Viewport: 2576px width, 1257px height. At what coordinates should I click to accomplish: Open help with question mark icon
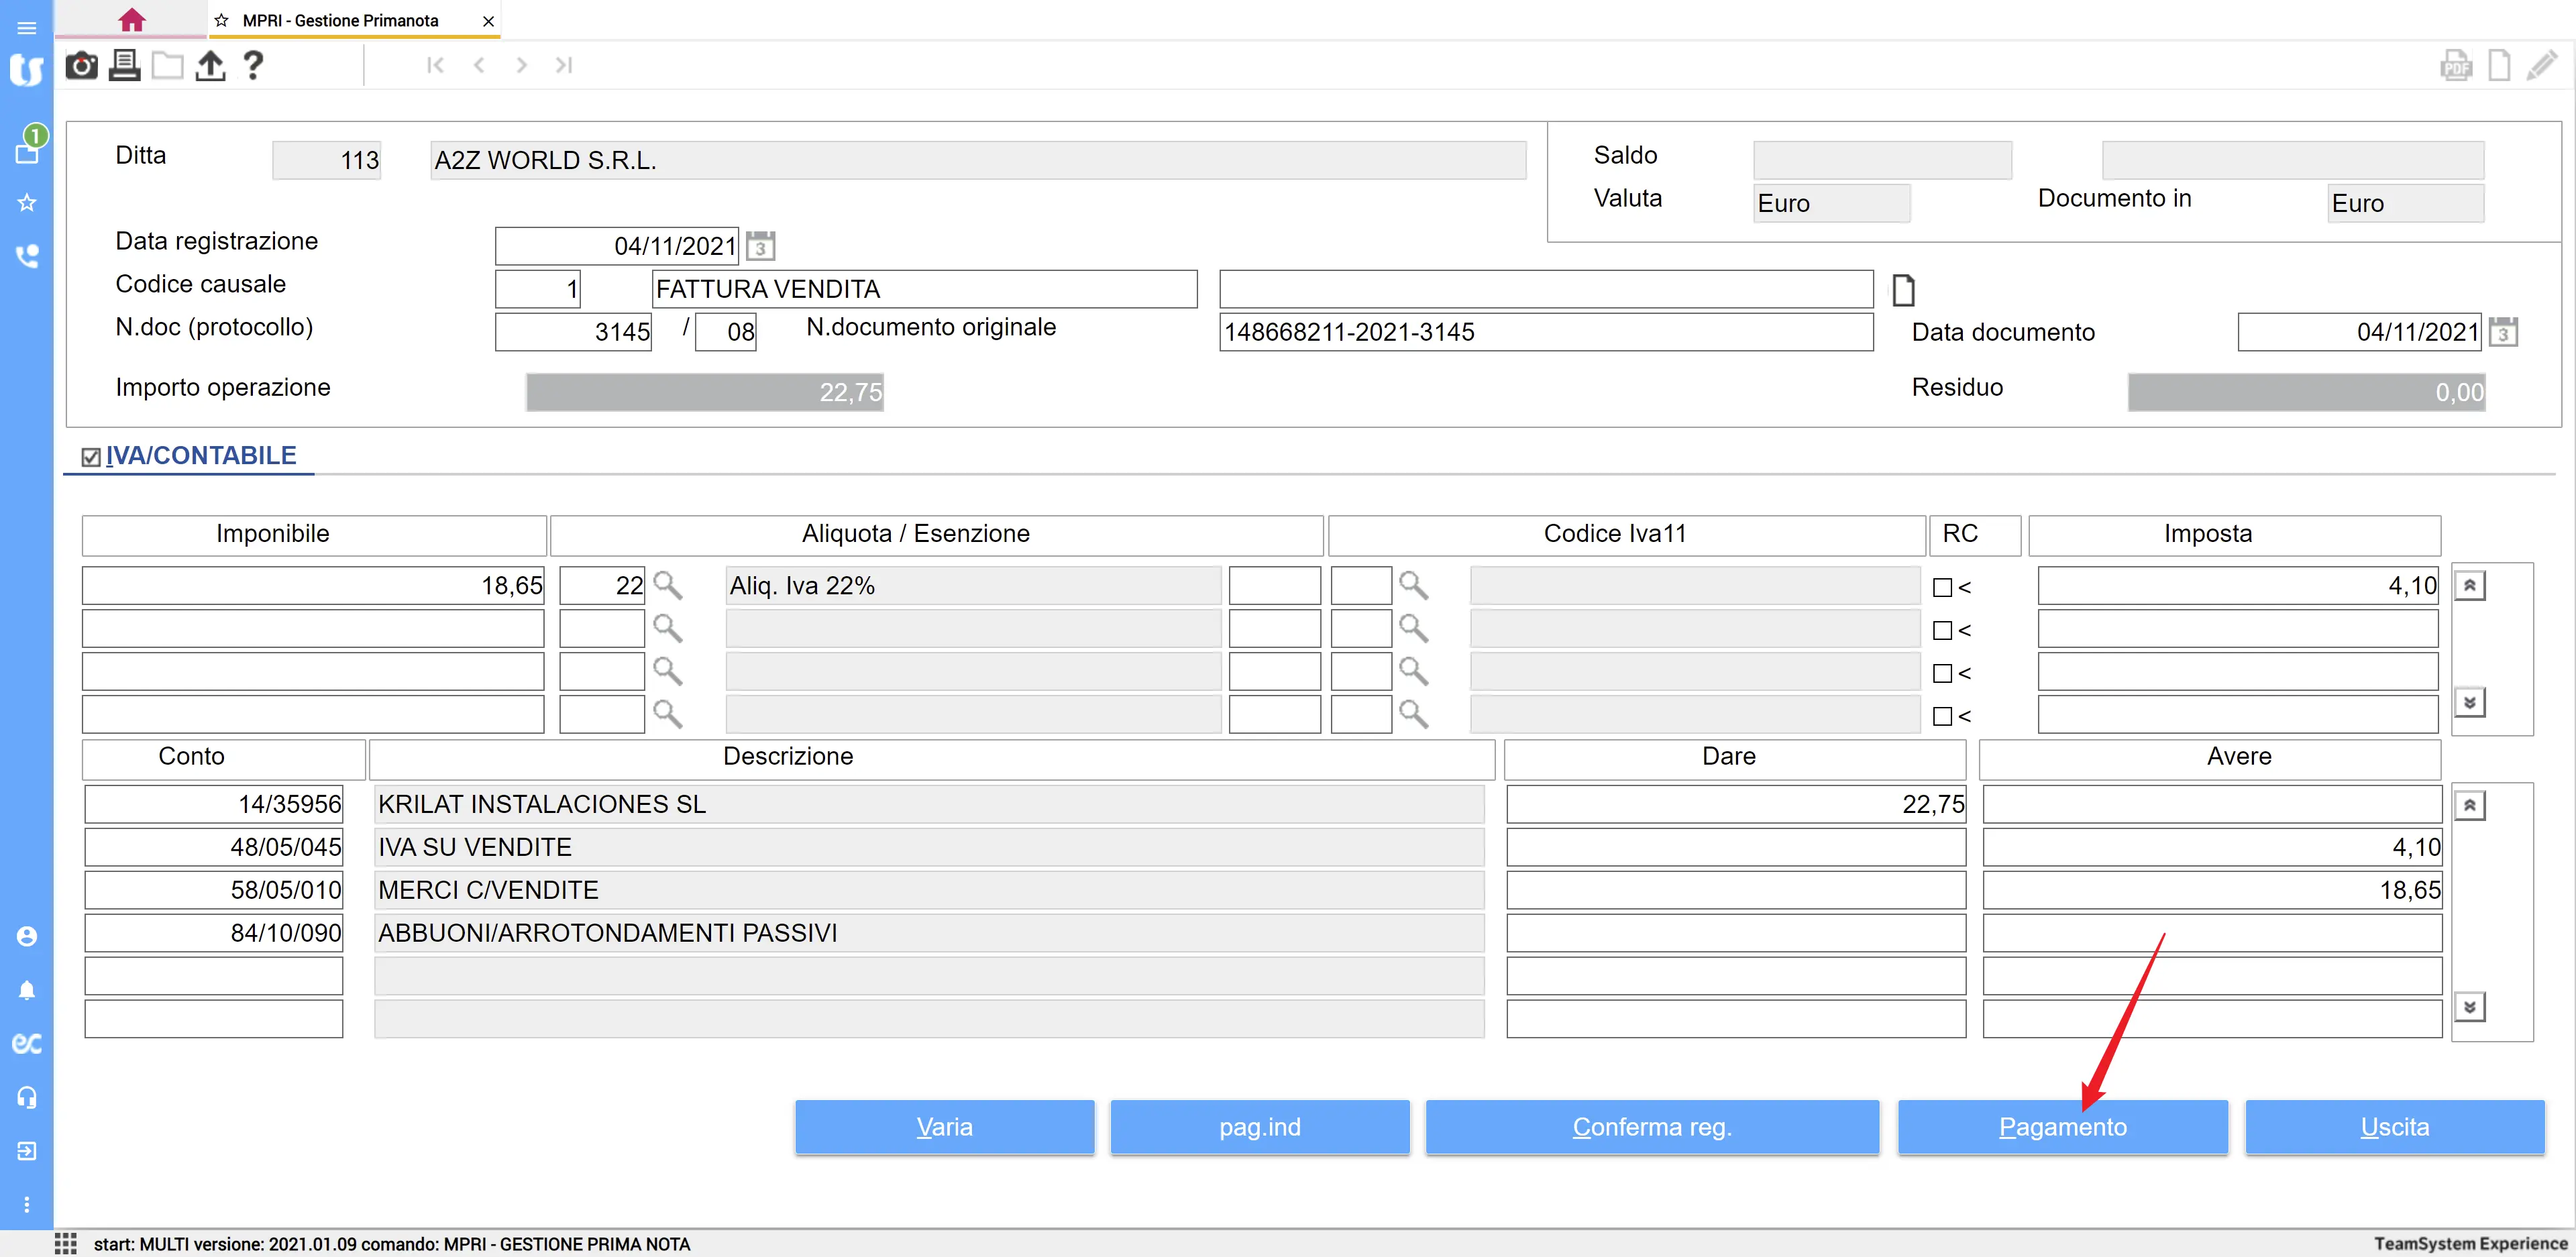[253, 66]
